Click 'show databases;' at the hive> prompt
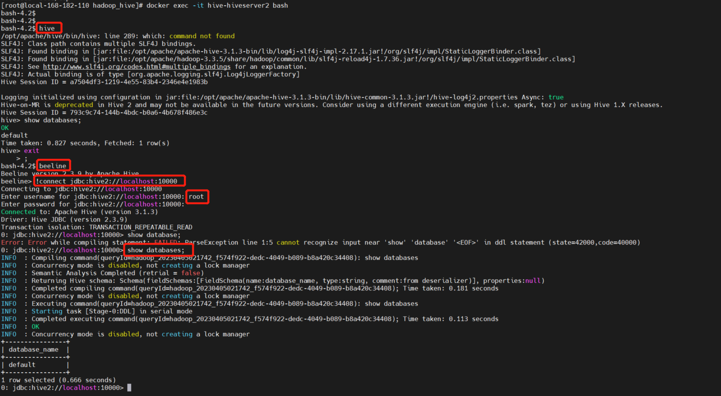This screenshot has height=396, width=721. click(x=53, y=120)
